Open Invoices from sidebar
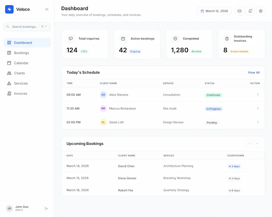This screenshot has width=272, height=217. pos(27,94)
